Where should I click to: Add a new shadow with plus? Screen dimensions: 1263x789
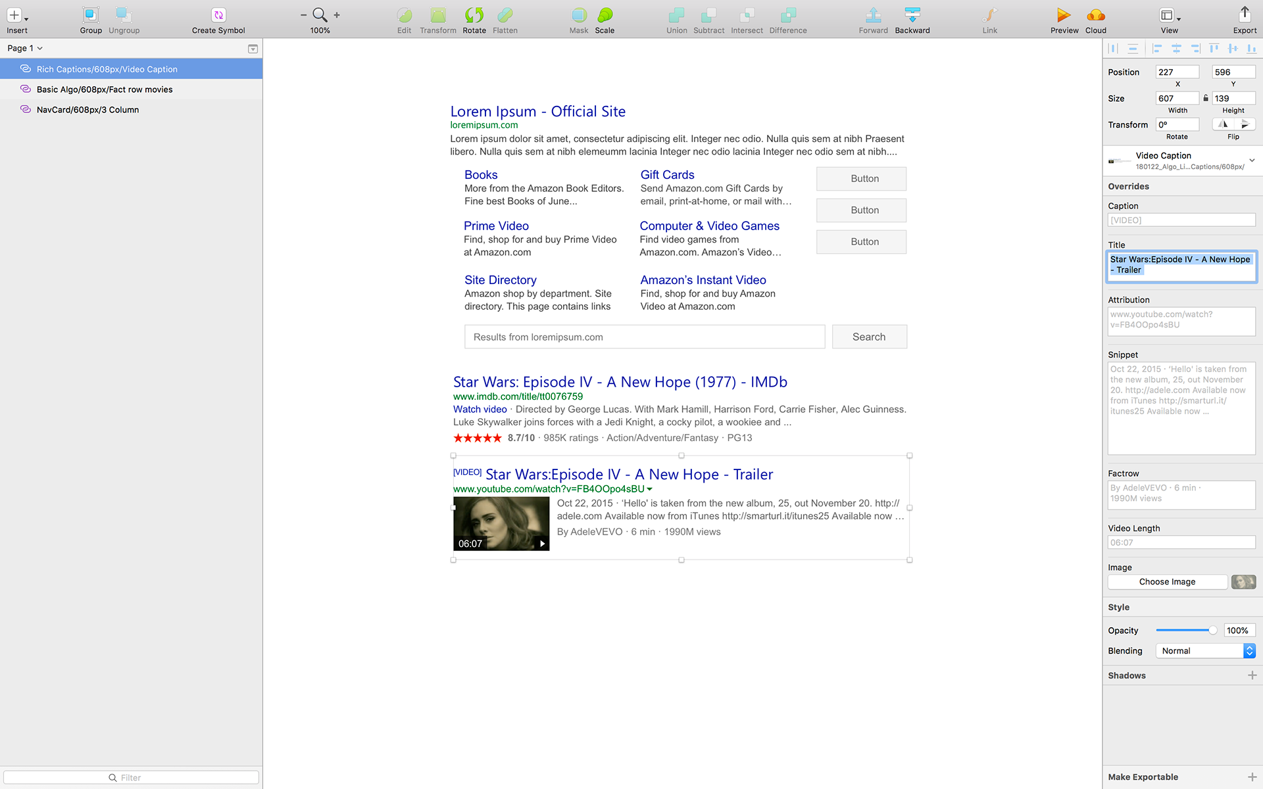pos(1252,675)
